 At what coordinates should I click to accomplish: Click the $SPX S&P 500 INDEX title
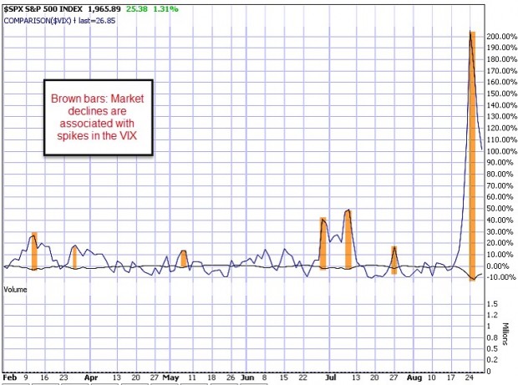point(43,9)
